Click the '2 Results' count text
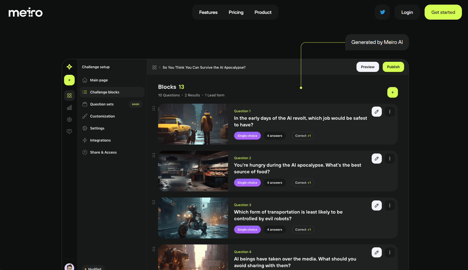The image size is (468, 270). click(192, 95)
